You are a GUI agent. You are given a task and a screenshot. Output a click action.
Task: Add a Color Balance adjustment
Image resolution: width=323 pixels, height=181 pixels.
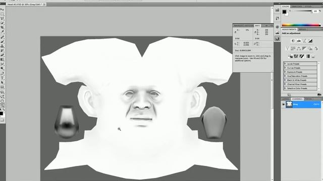coord(299,48)
